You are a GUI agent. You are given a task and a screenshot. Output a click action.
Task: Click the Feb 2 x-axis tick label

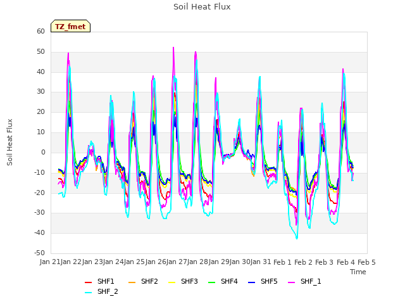[304, 262]
